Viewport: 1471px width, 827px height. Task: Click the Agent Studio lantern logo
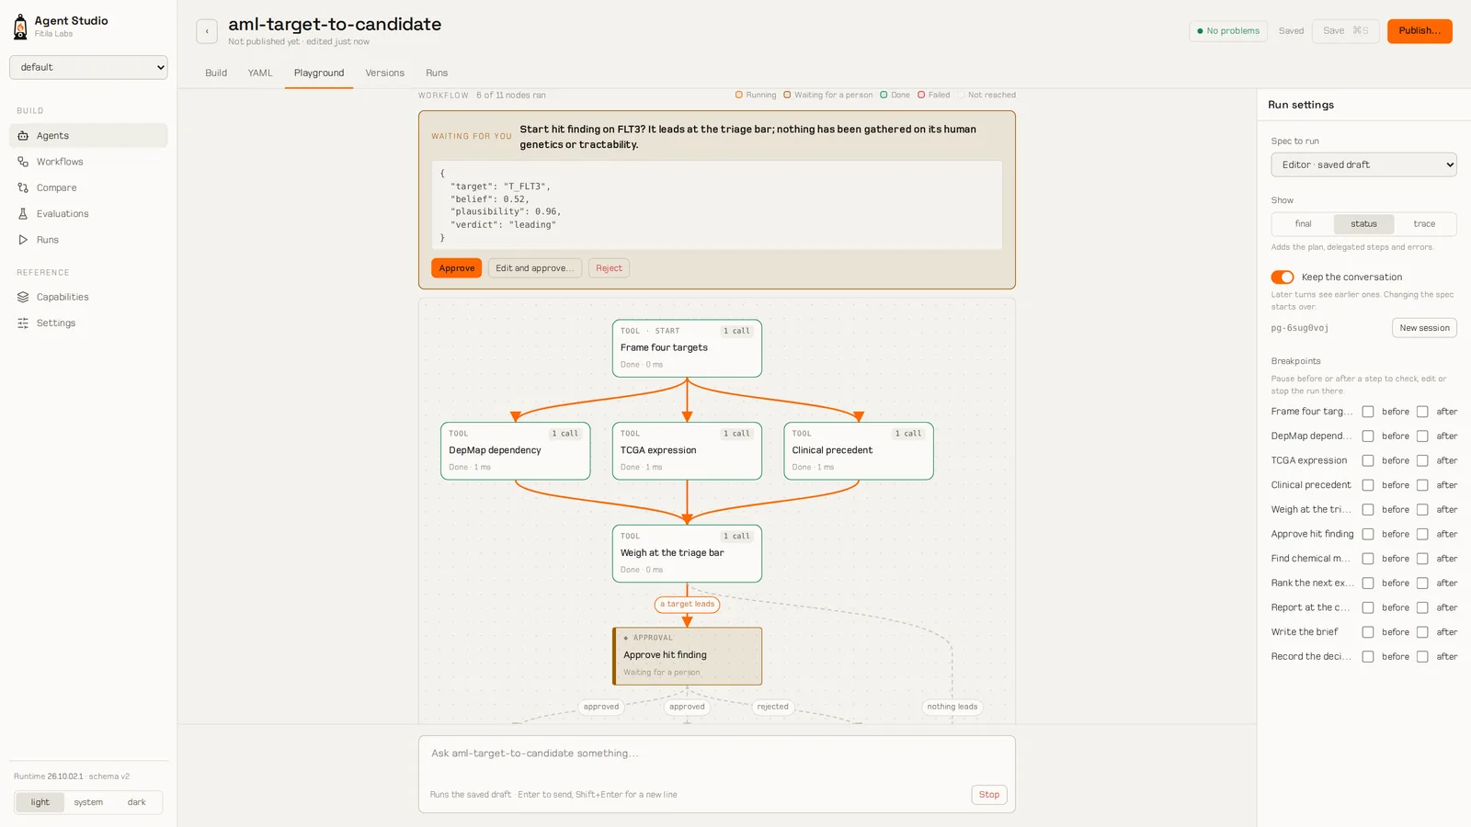20,27
